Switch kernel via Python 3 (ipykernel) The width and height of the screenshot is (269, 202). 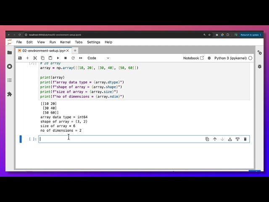230,58
